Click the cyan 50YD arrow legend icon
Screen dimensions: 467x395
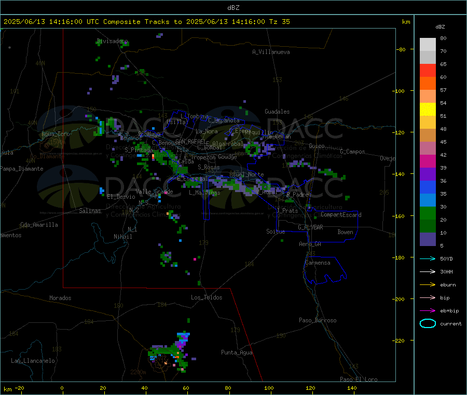pos(428,258)
